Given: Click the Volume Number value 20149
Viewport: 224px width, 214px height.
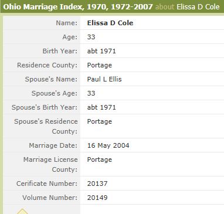Looking at the screenshot, I should point(97,198).
